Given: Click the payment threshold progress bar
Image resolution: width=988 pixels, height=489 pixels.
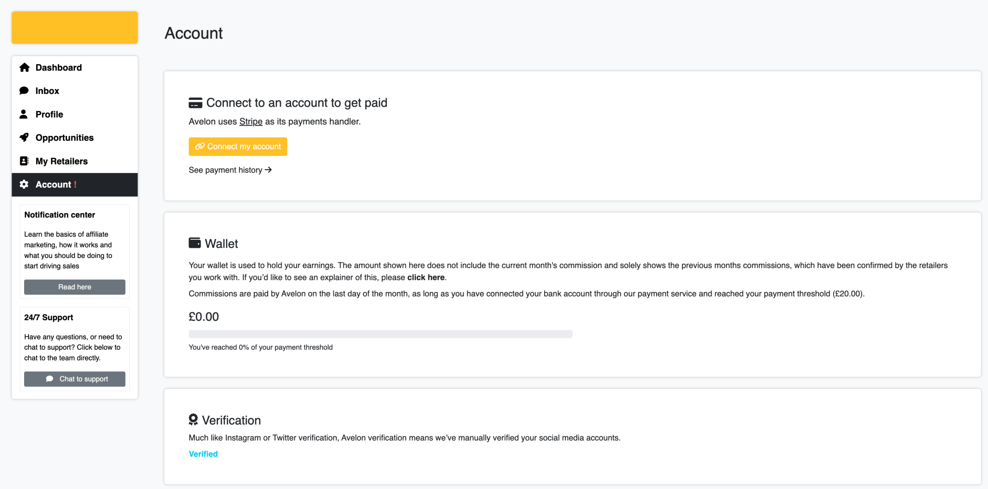Looking at the screenshot, I should click(x=380, y=334).
